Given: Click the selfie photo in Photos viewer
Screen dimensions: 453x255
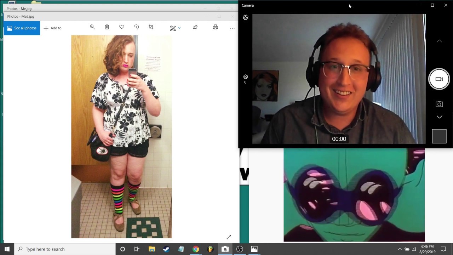Looking at the screenshot, I should click(x=121, y=137).
